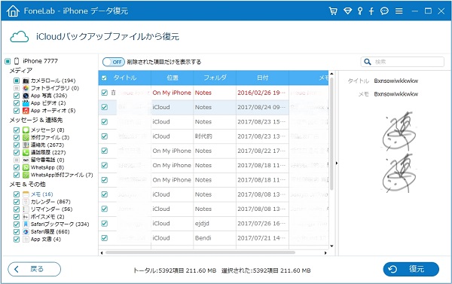Sort by the フォルダ column header
This screenshot has width=452, height=284.
(215, 78)
